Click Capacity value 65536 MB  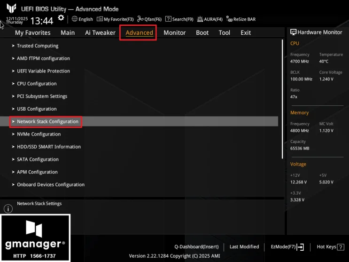click(x=300, y=148)
